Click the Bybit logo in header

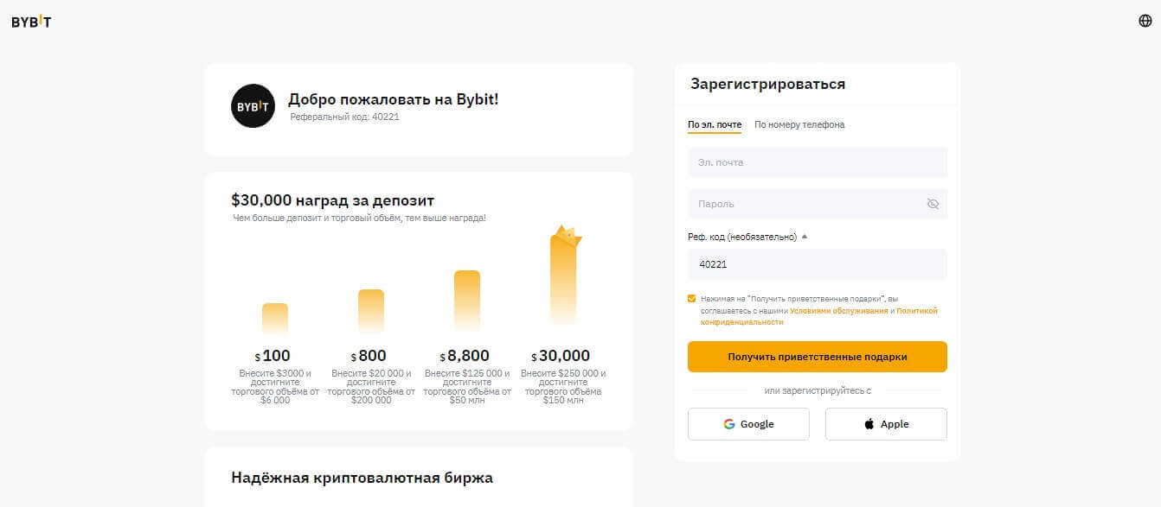point(31,22)
